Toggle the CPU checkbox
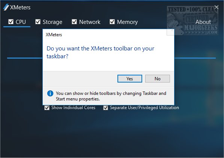224x158 pixels. [11, 22]
